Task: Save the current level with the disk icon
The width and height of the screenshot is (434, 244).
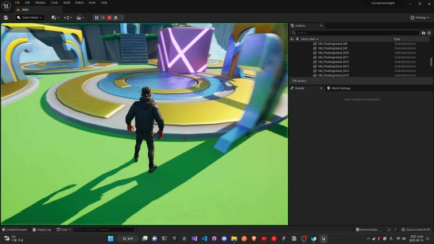Action: [x=6, y=18]
